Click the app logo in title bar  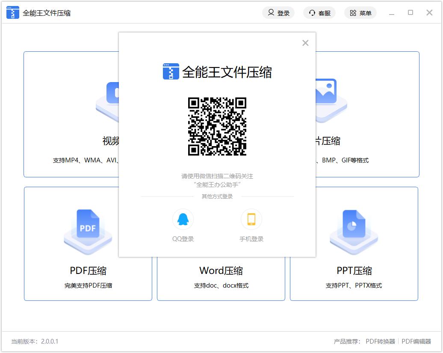[x=13, y=13]
